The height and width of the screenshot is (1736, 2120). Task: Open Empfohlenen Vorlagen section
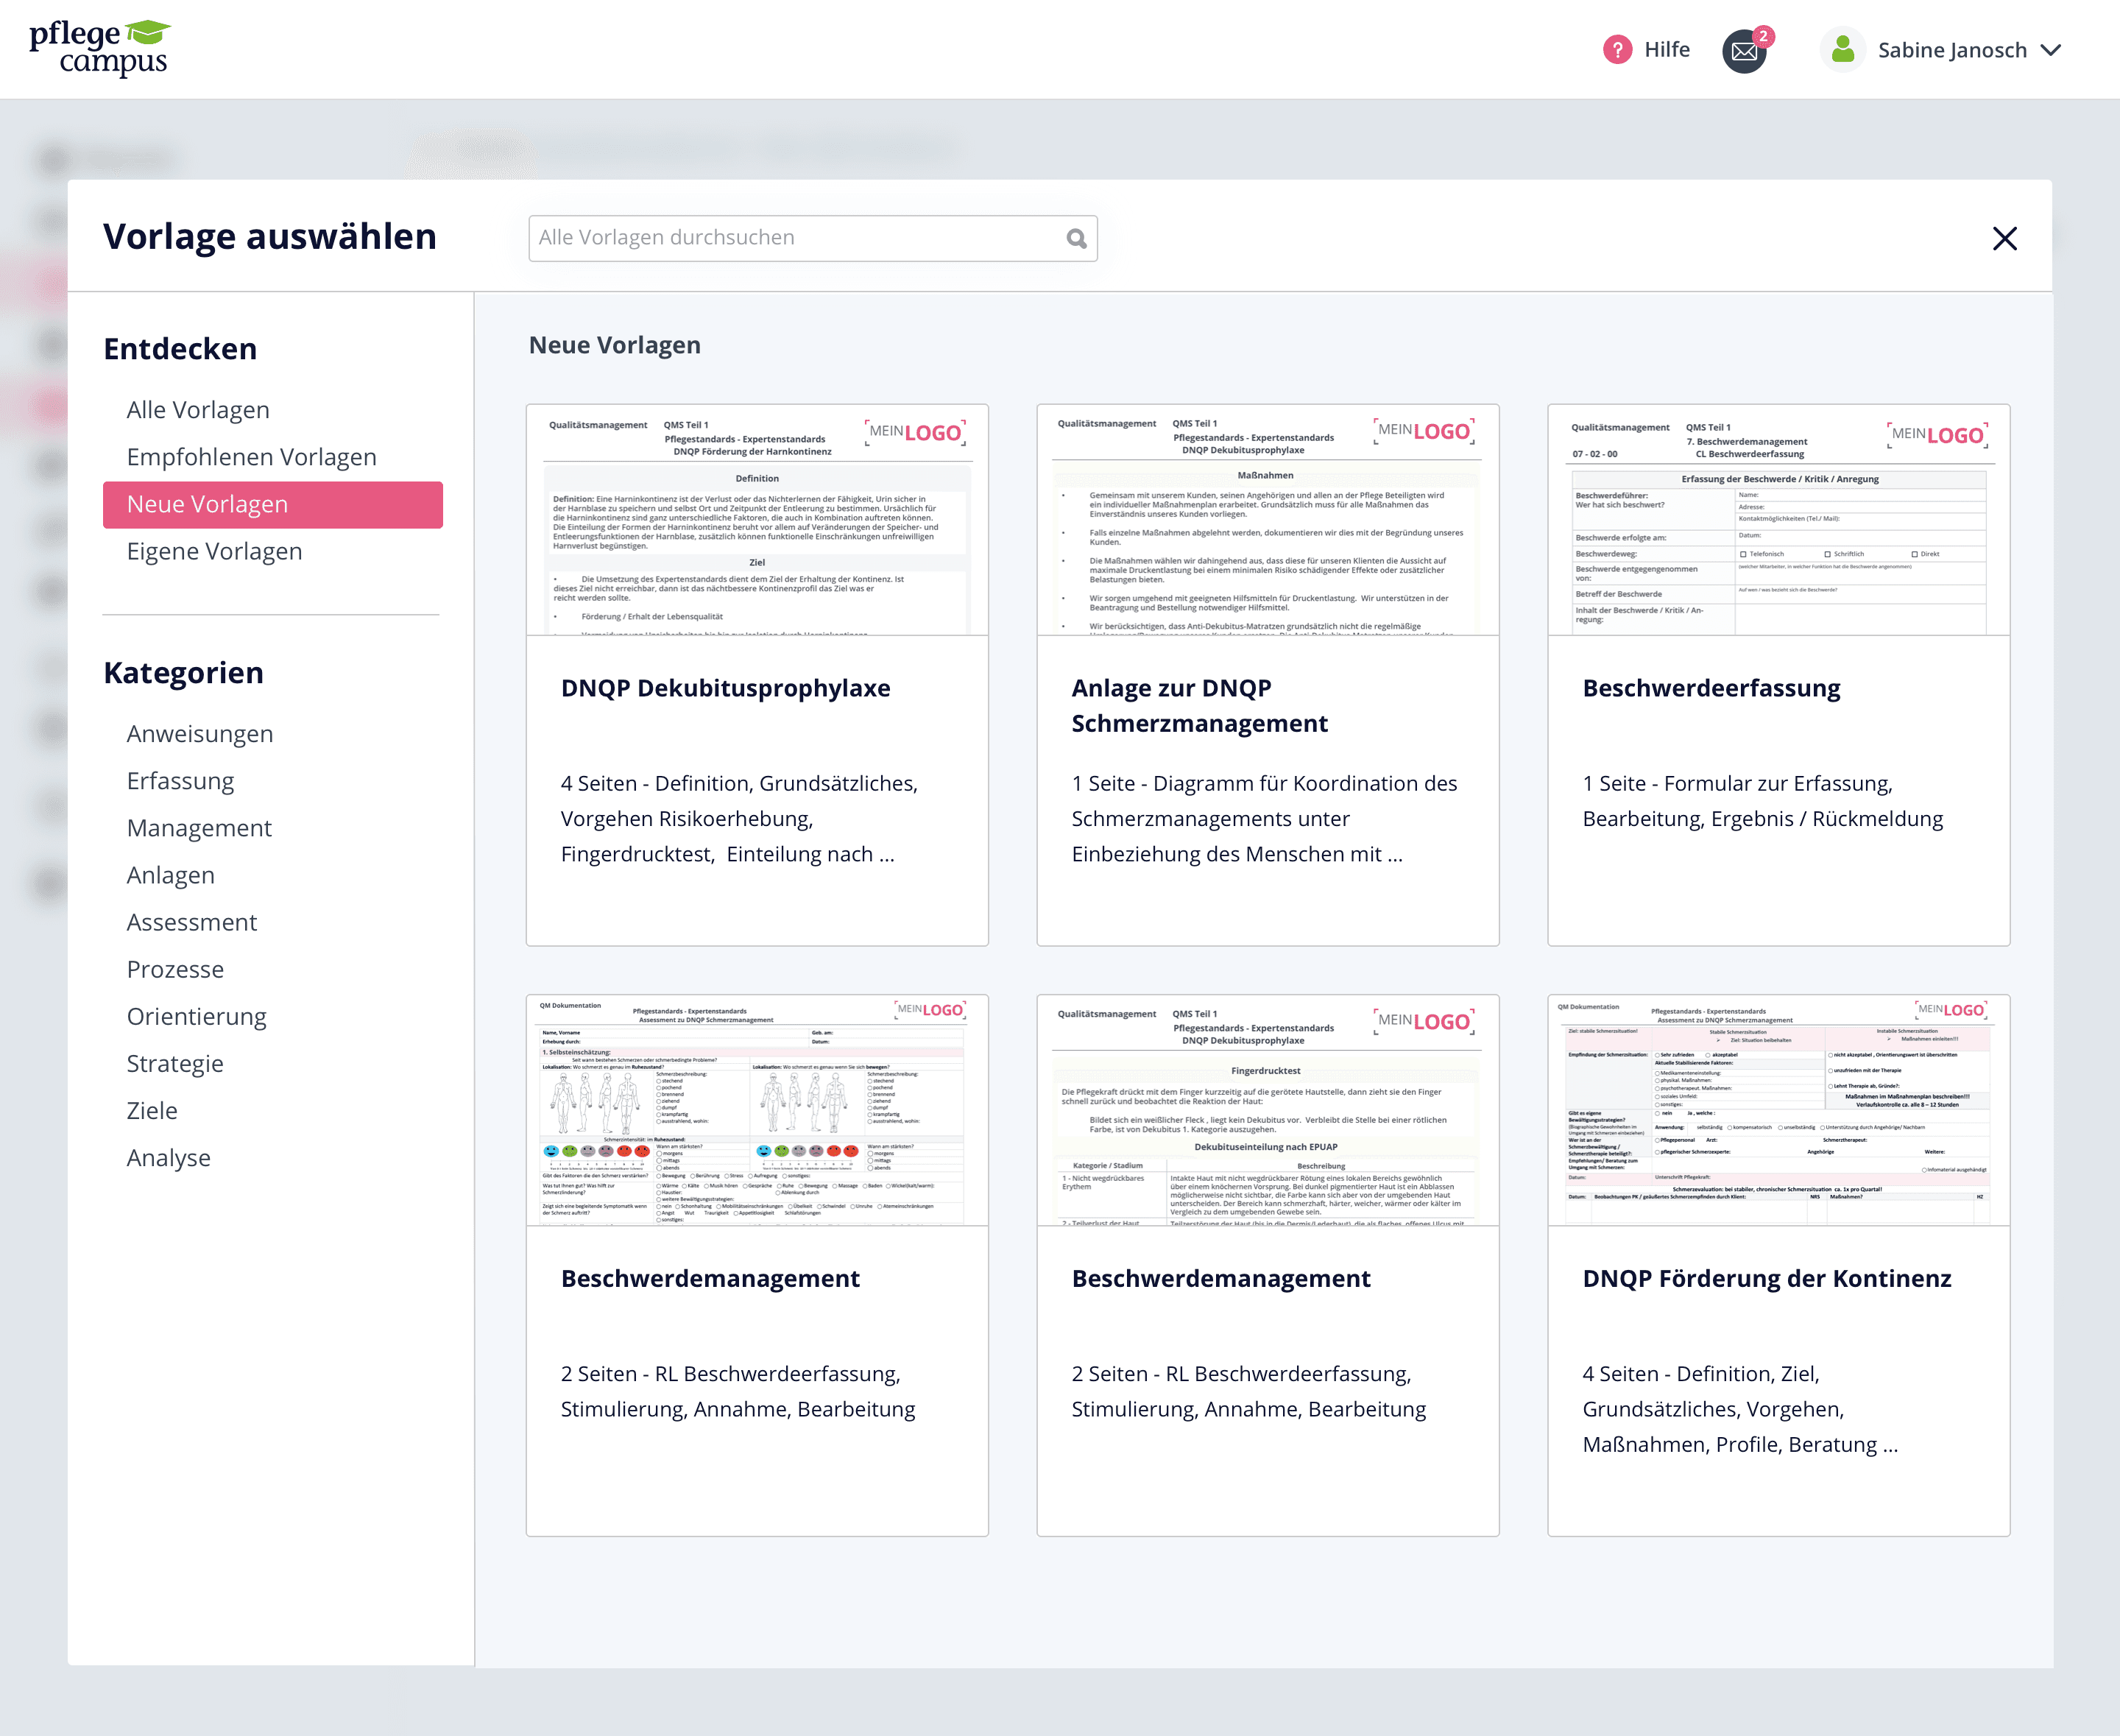(x=251, y=457)
